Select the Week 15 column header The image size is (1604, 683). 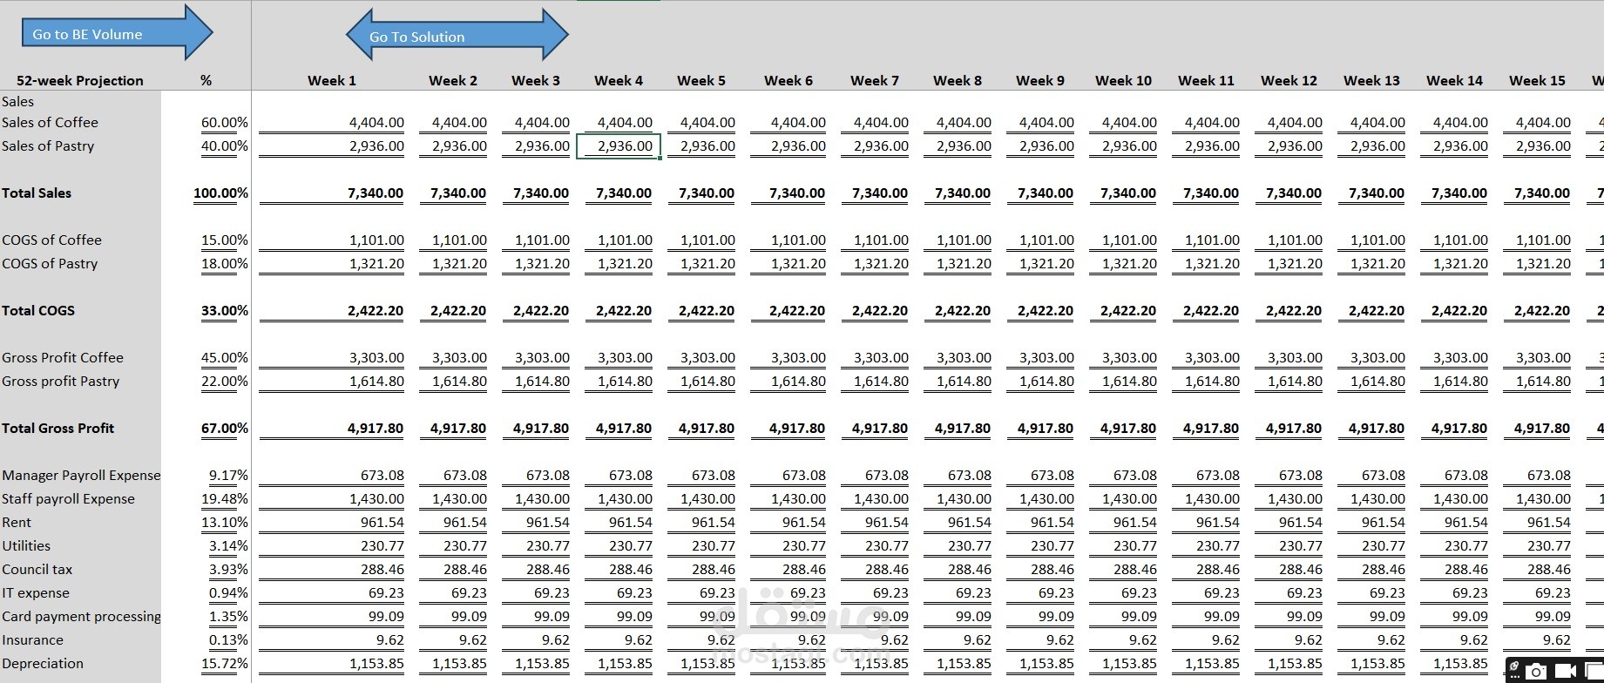pos(1537,80)
